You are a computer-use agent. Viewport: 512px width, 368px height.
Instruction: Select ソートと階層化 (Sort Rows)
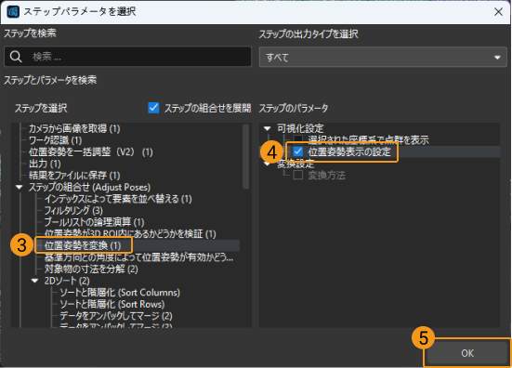pyautogui.click(x=112, y=304)
